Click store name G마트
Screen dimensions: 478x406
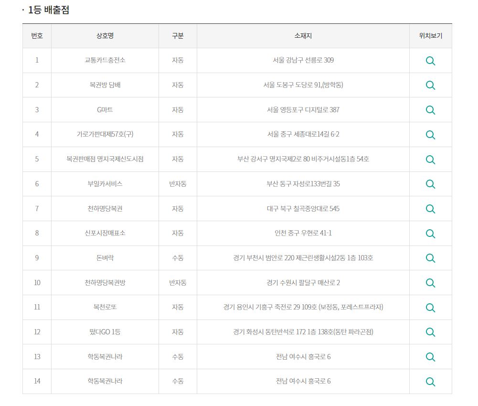[x=105, y=109]
